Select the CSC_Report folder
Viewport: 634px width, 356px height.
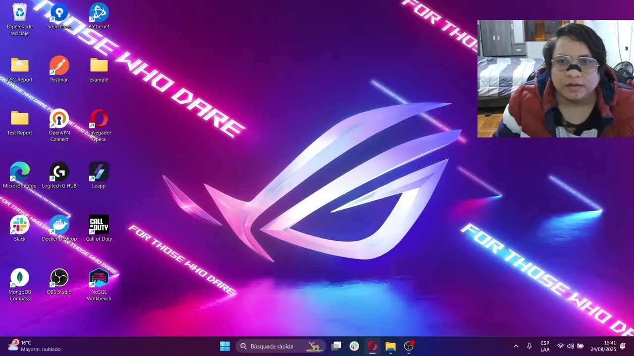click(x=20, y=69)
